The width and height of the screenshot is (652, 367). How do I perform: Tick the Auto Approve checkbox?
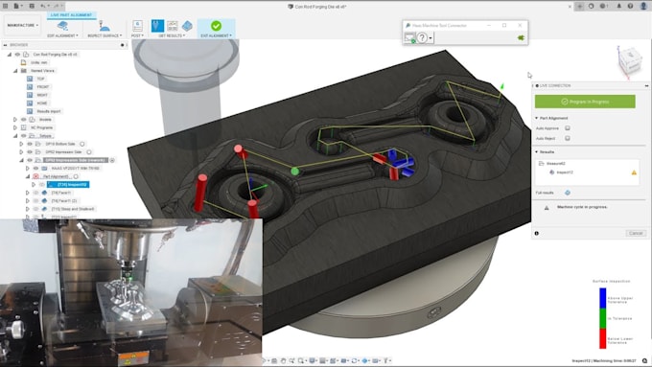(568, 128)
